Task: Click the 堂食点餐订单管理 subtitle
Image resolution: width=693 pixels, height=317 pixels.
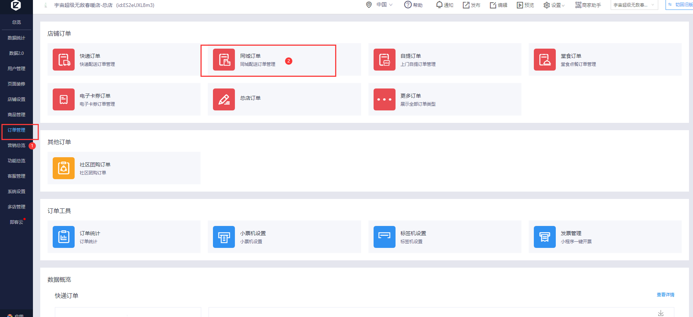Action: (578, 64)
